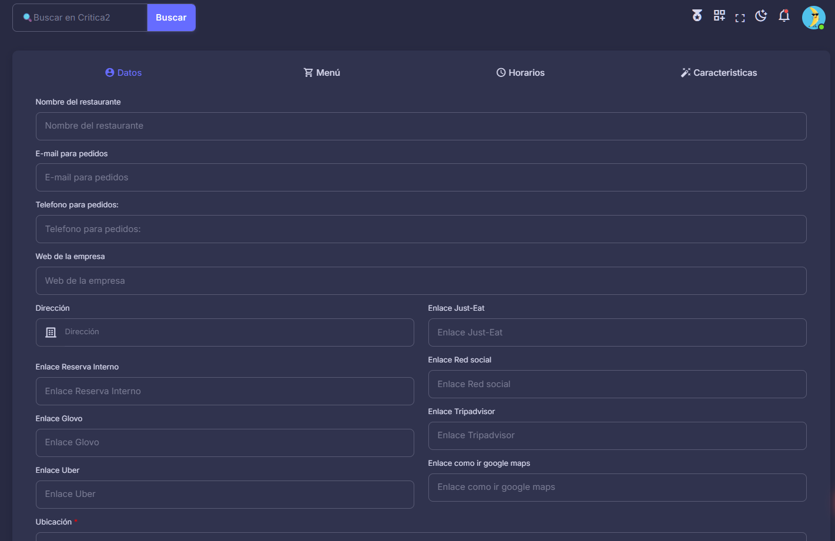Viewport: 835px width, 541px height.
Task: Click the search magnifier icon
Action: pyautogui.click(x=27, y=18)
